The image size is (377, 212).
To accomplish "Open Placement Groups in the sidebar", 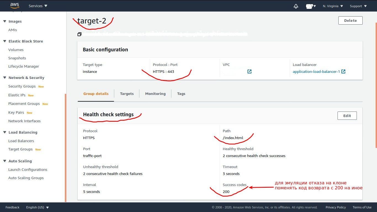I will 24,104.
